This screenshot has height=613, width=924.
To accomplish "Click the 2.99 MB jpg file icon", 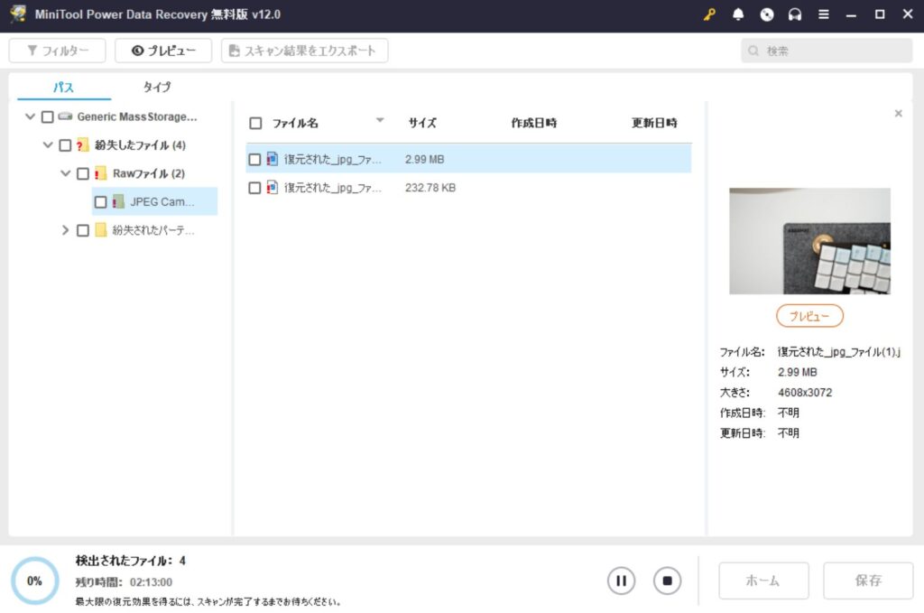I will (x=273, y=159).
